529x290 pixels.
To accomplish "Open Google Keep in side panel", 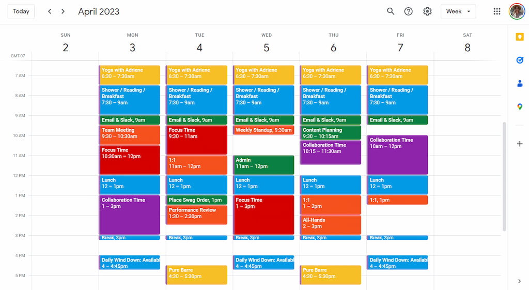I will coord(520,37).
